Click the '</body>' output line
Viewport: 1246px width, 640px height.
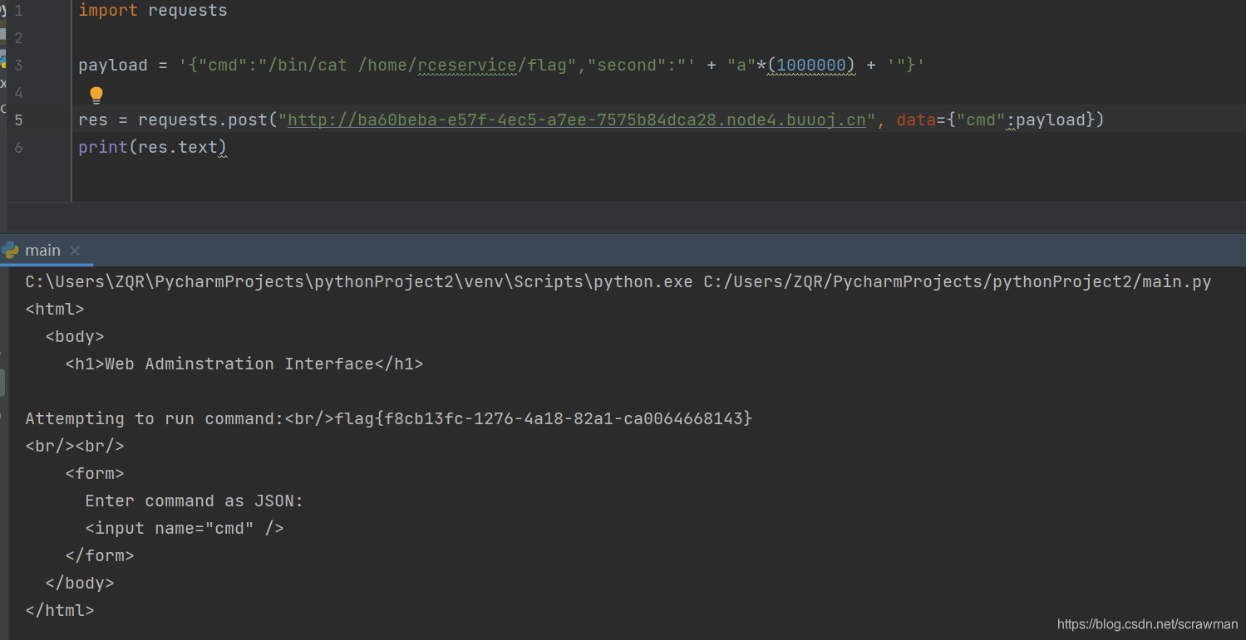tap(80, 583)
